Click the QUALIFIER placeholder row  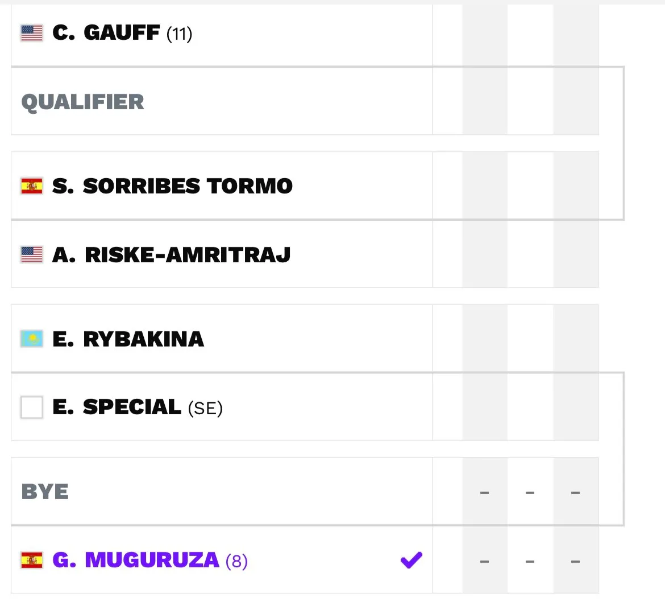305,101
